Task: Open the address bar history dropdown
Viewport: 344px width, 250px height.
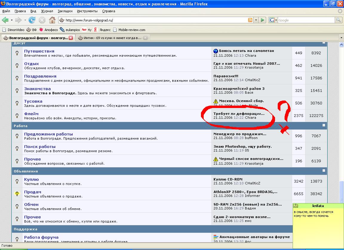Action: (256, 20)
